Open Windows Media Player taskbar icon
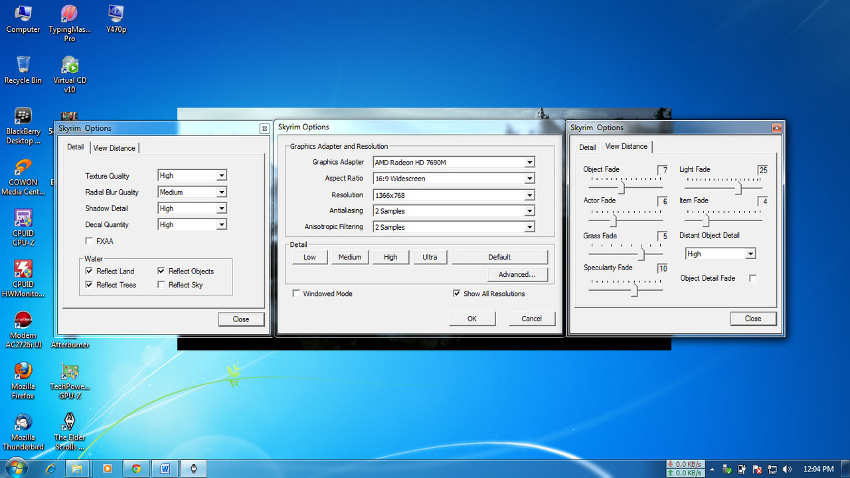 pos(108,469)
